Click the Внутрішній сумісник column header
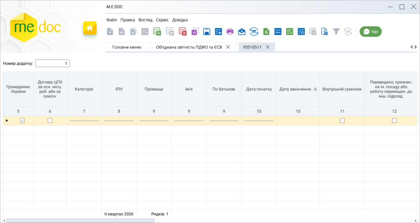Image resolution: width=420 pixels, height=223 pixels. (x=342, y=89)
